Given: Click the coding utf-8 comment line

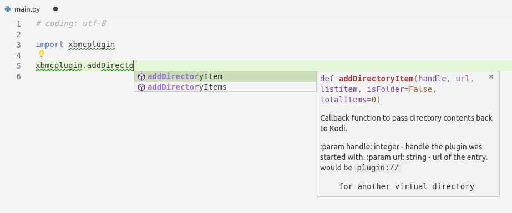Looking at the screenshot, I should coord(71,23).
